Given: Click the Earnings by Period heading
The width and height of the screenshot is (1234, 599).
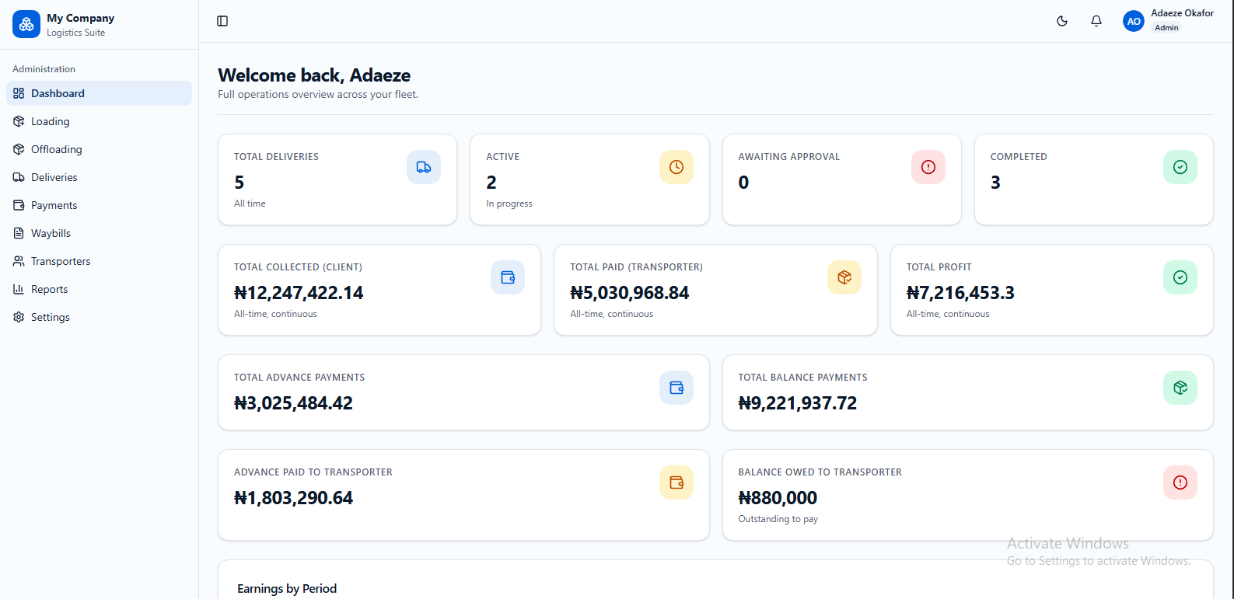Looking at the screenshot, I should [x=287, y=589].
